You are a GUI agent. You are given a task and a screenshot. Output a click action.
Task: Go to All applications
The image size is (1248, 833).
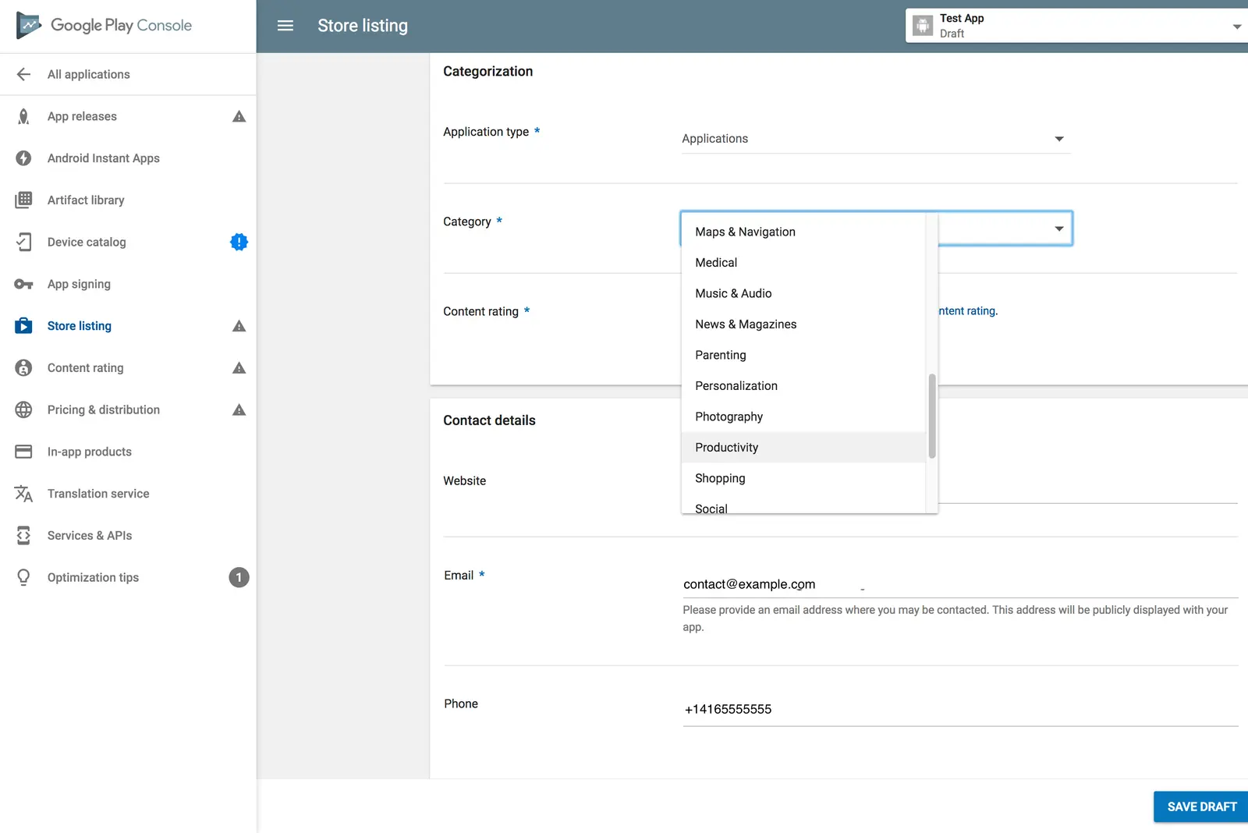click(x=89, y=74)
